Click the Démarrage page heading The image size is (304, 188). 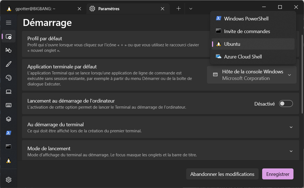(x=47, y=23)
